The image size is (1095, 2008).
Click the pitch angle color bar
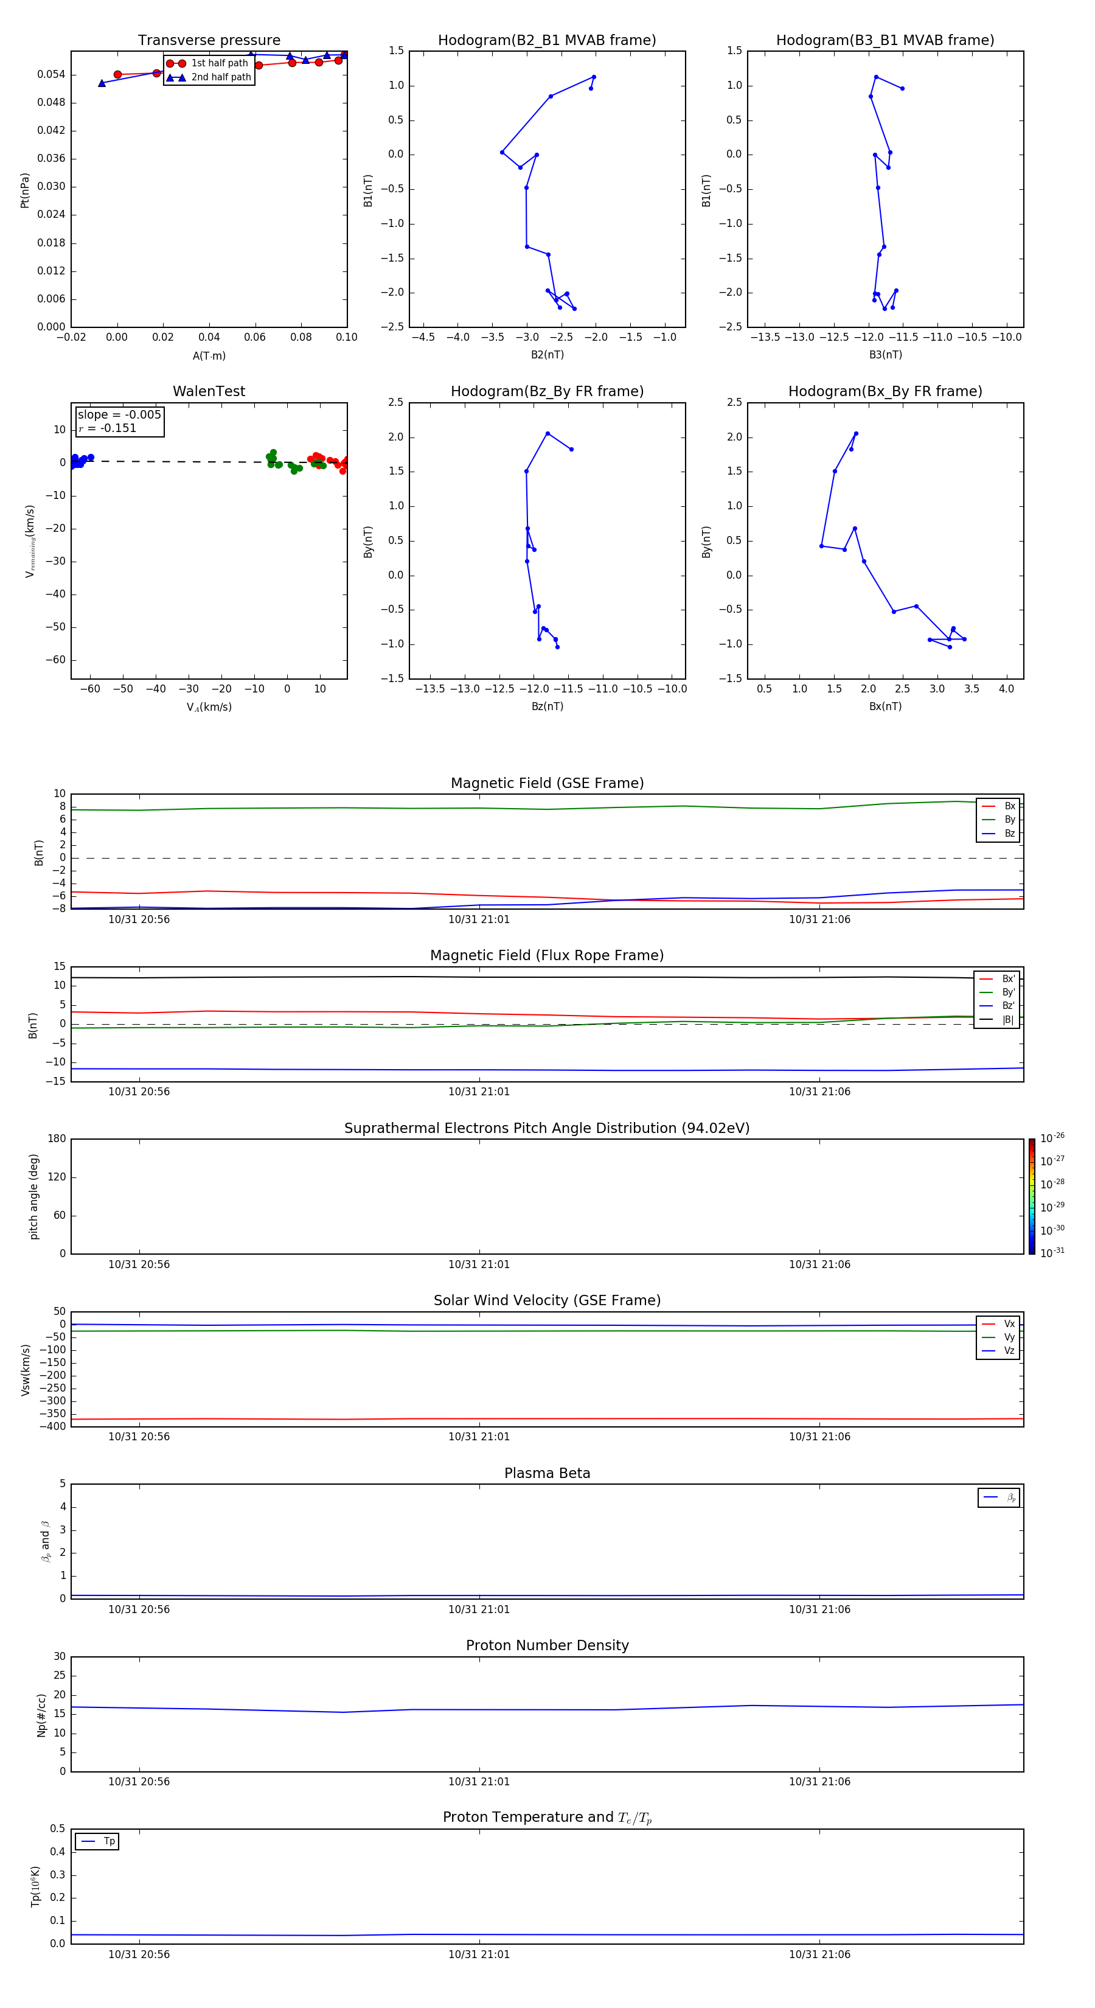1032,1196
